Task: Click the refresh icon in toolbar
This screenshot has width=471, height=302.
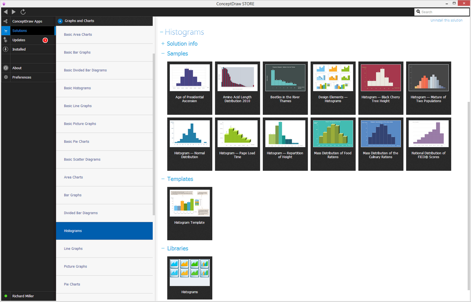Action: tap(23, 12)
